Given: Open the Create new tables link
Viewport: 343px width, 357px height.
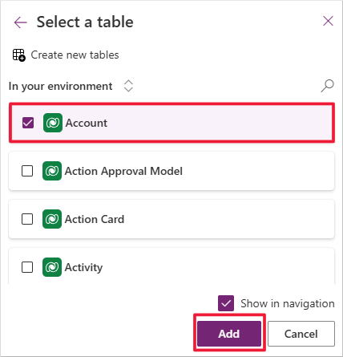Looking at the screenshot, I should tap(75, 55).
